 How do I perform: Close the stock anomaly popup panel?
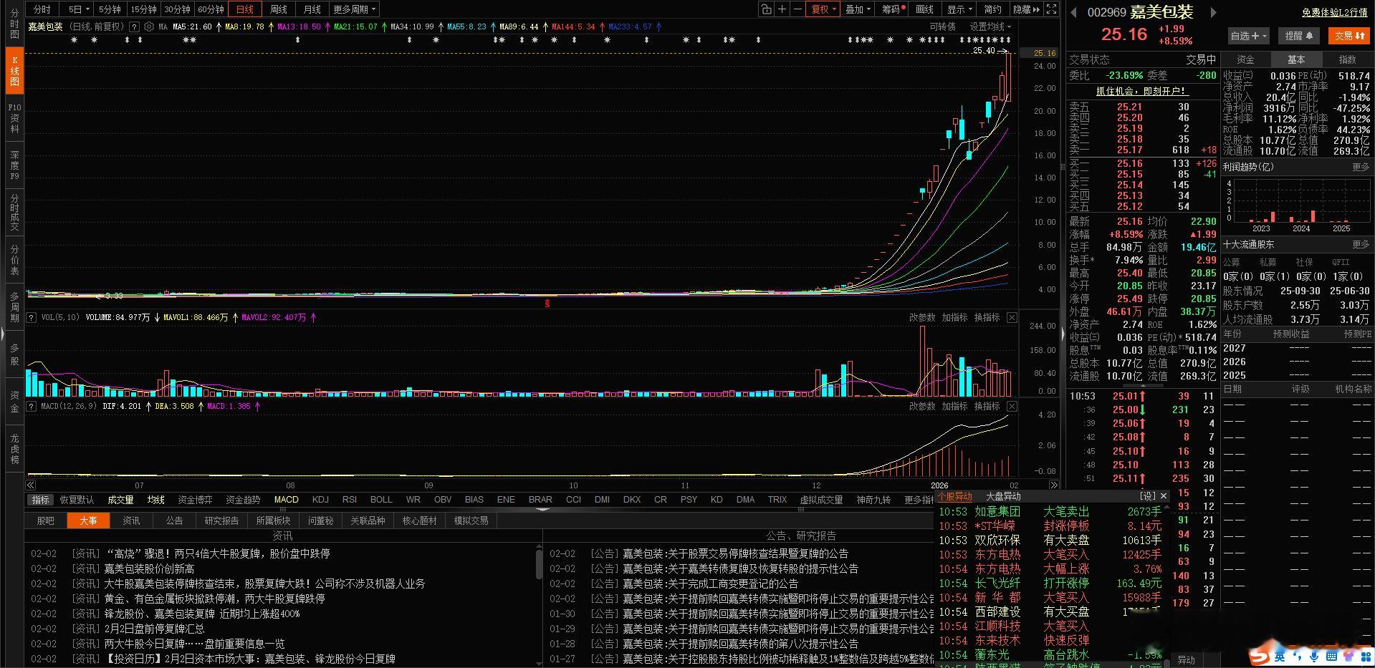(1163, 496)
